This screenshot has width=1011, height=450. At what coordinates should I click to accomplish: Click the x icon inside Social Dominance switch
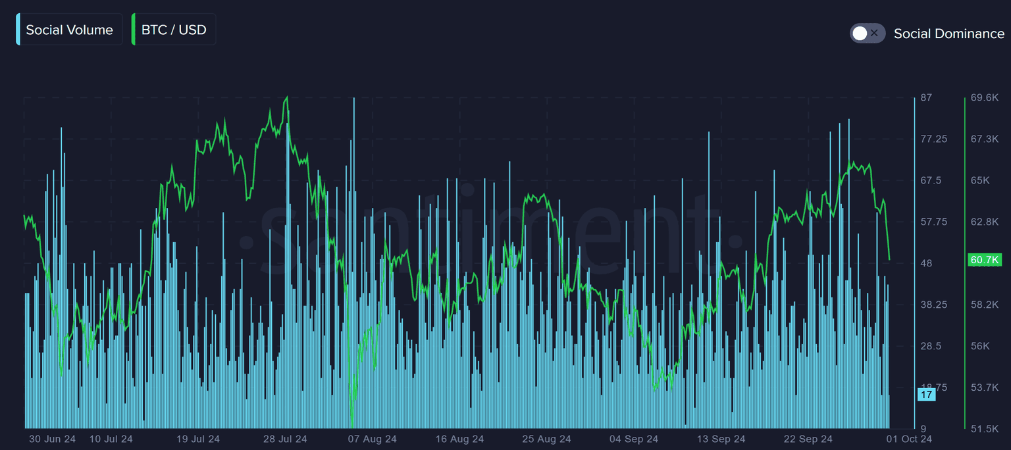point(874,33)
